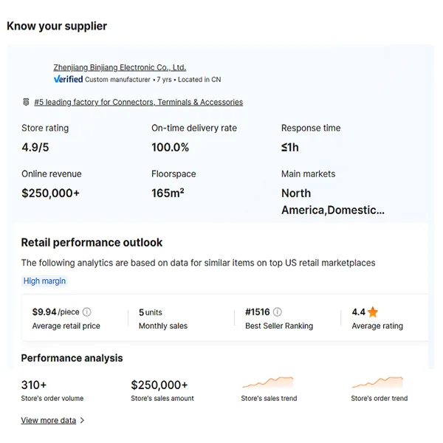
Task: Open the Store's order trend chart
Action: point(377,382)
